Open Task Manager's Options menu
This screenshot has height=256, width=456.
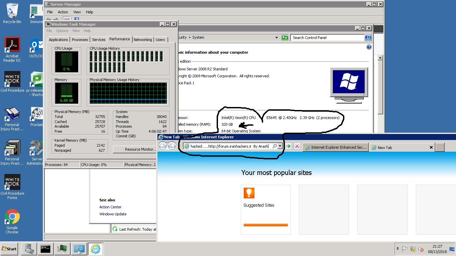click(62, 31)
